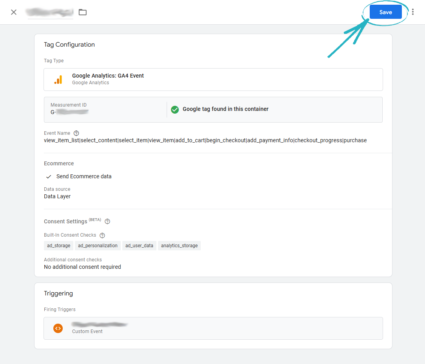Click the Data Layer data source value
Screen dimensions: 425x364
click(57, 196)
